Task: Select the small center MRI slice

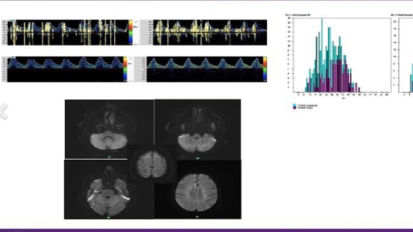Action: coord(152,164)
